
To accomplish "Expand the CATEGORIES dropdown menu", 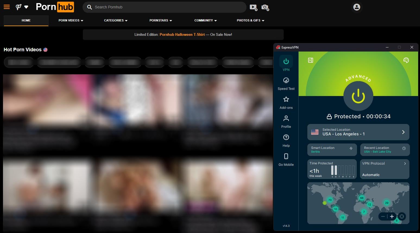I will [116, 20].
